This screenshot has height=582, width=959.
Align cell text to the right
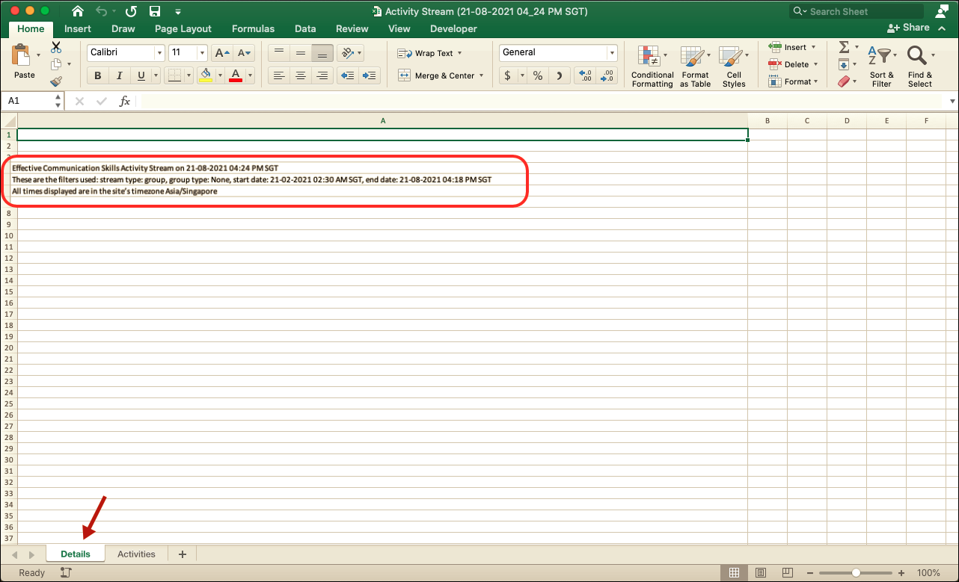tap(323, 75)
